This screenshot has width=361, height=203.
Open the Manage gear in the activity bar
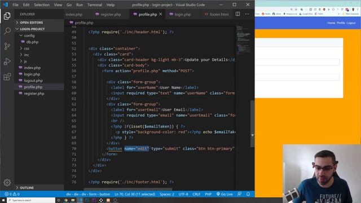tap(7, 183)
